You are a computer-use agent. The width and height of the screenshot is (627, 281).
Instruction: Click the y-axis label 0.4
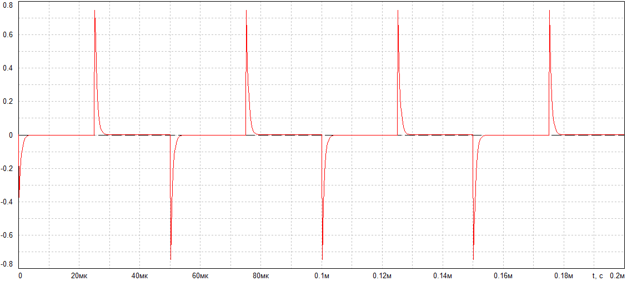tap(8, 68)
